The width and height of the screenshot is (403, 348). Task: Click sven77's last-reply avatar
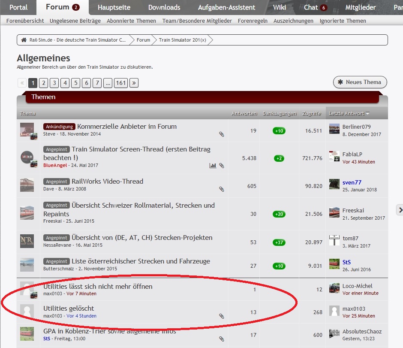click(334, 184)
